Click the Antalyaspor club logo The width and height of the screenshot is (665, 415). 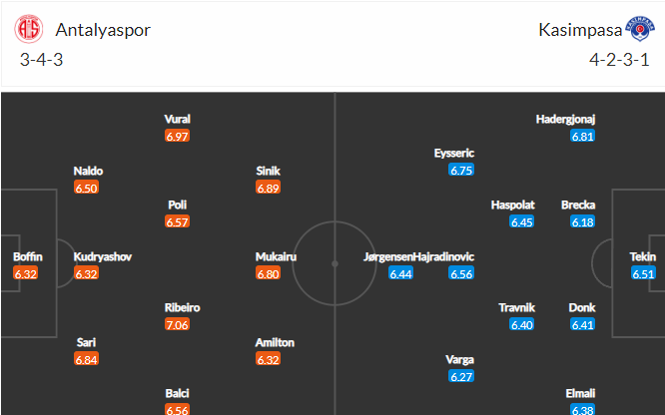coord(29,29)
